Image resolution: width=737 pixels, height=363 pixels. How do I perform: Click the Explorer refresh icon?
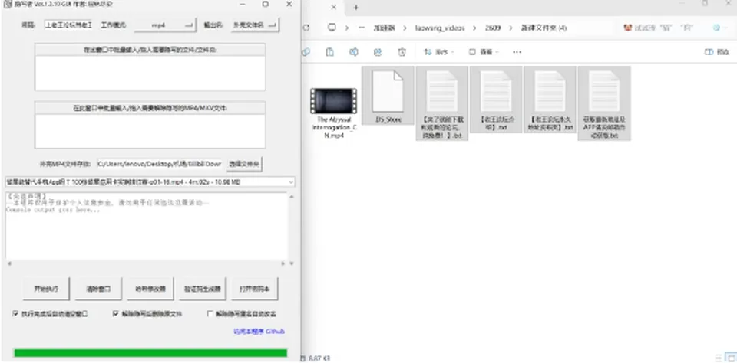tap(306, 28)
